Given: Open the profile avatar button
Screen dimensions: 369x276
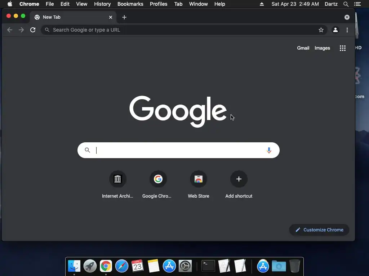Looking at the screenshot, I should click(x=335, y=30).
